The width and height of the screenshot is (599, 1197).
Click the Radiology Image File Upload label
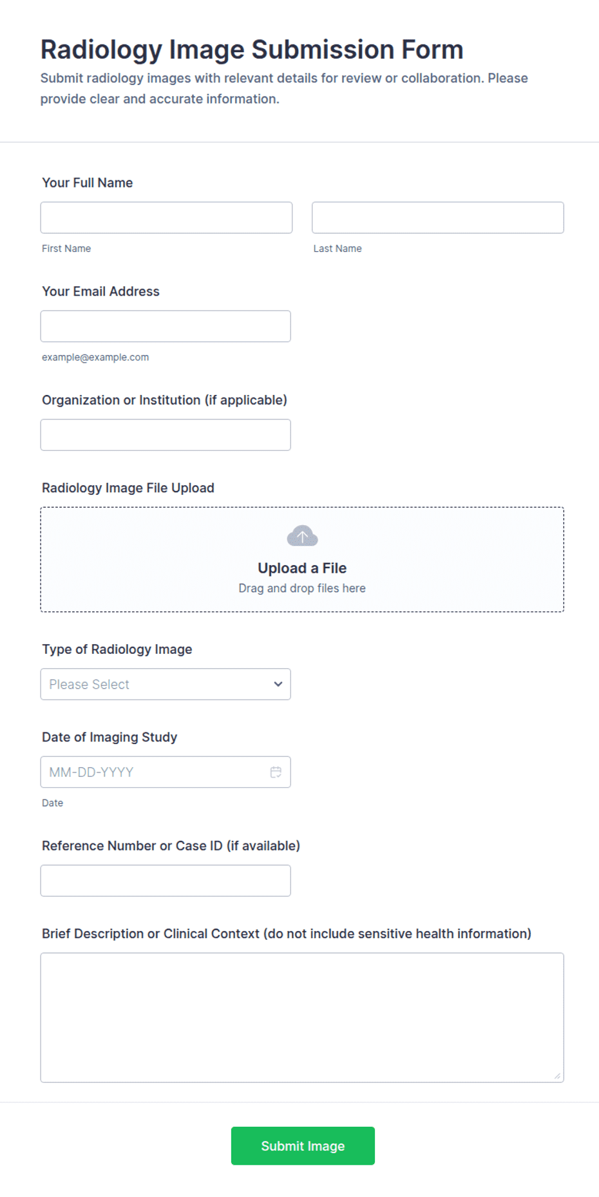[x=128, y=488]
